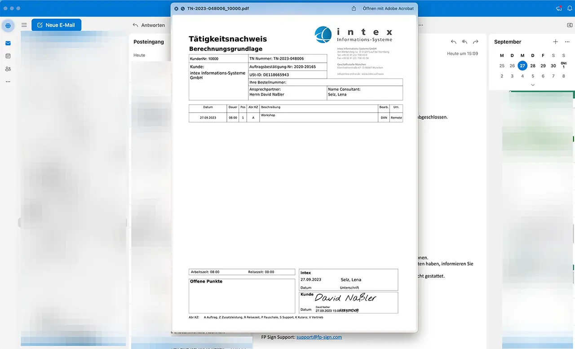Open the People contacts icon

point(8,69)
